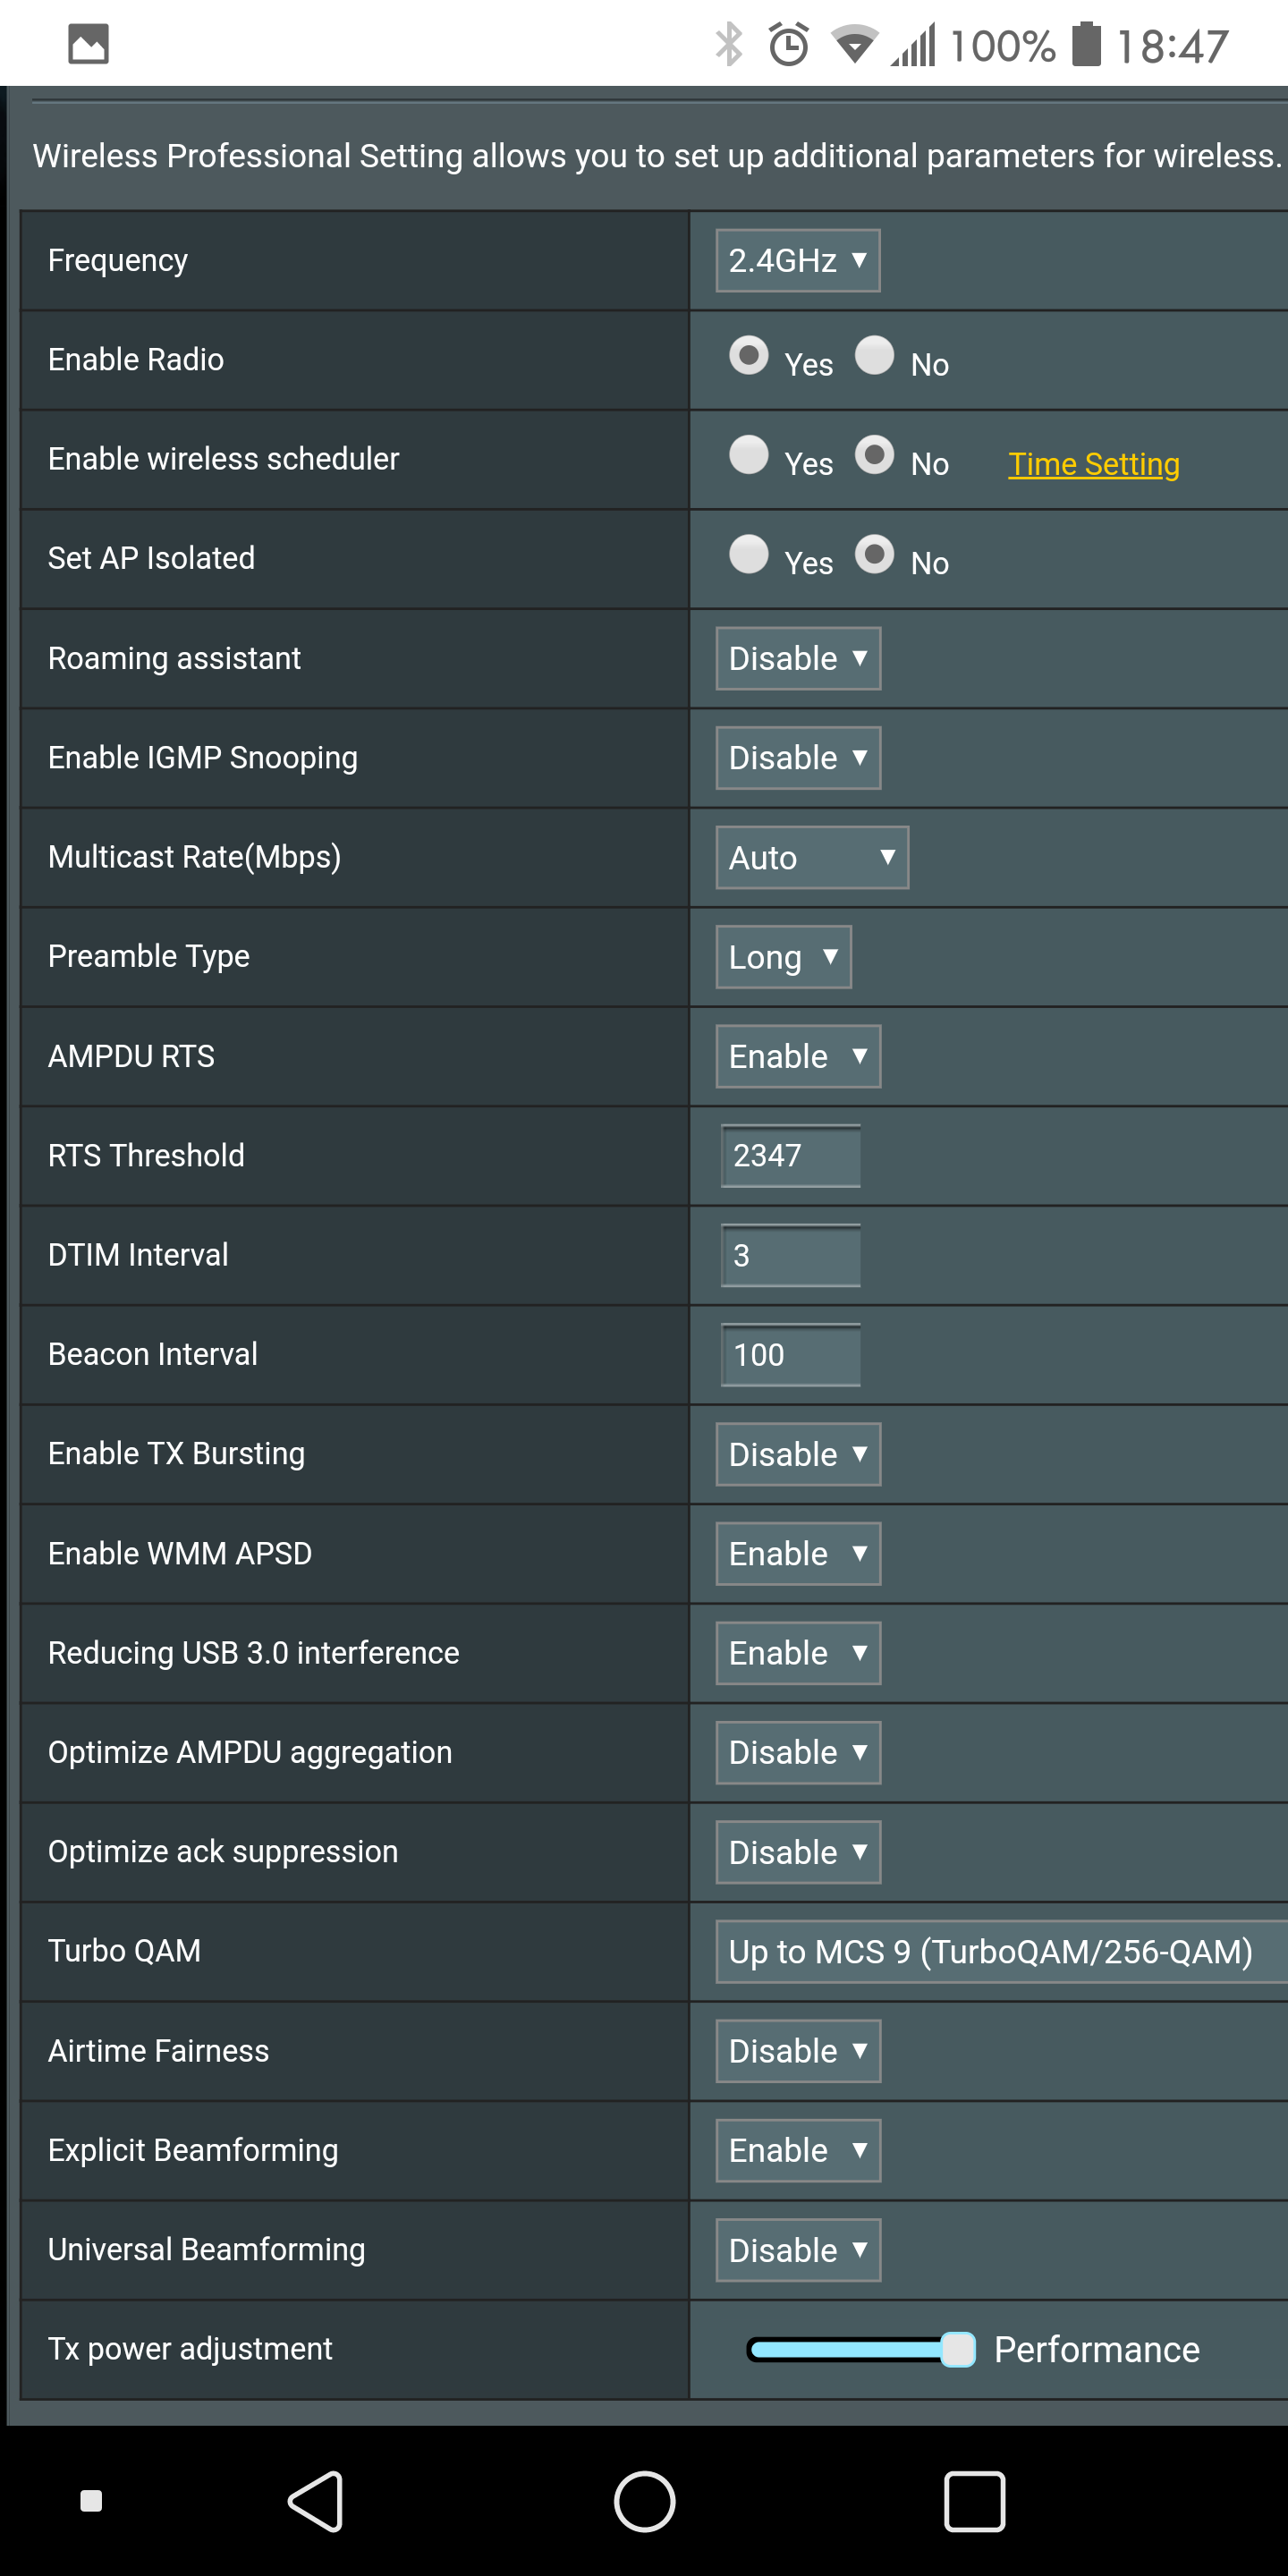Tap the battery status icon
1288x2576 pixels.
[x=1086, y=45]
